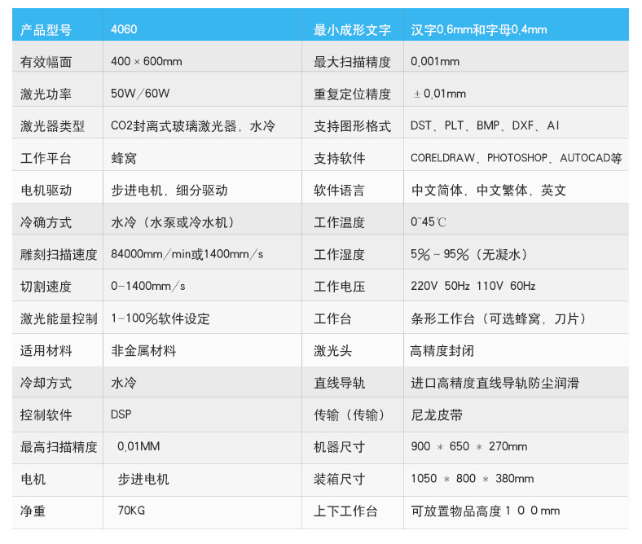Select the '0.01MM' scan precision value
642x544 pixels.
coord(139,446)
